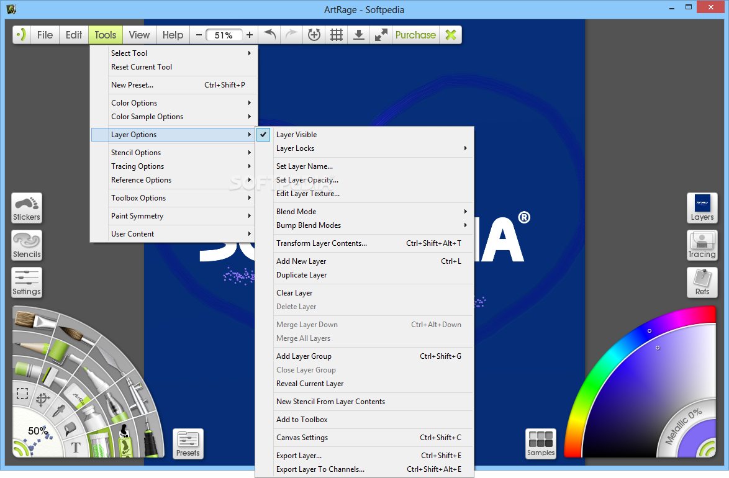Viewport: 729px width, 478px height.
Task: Choose Duplicate Layer
Action: click(364, 275)
